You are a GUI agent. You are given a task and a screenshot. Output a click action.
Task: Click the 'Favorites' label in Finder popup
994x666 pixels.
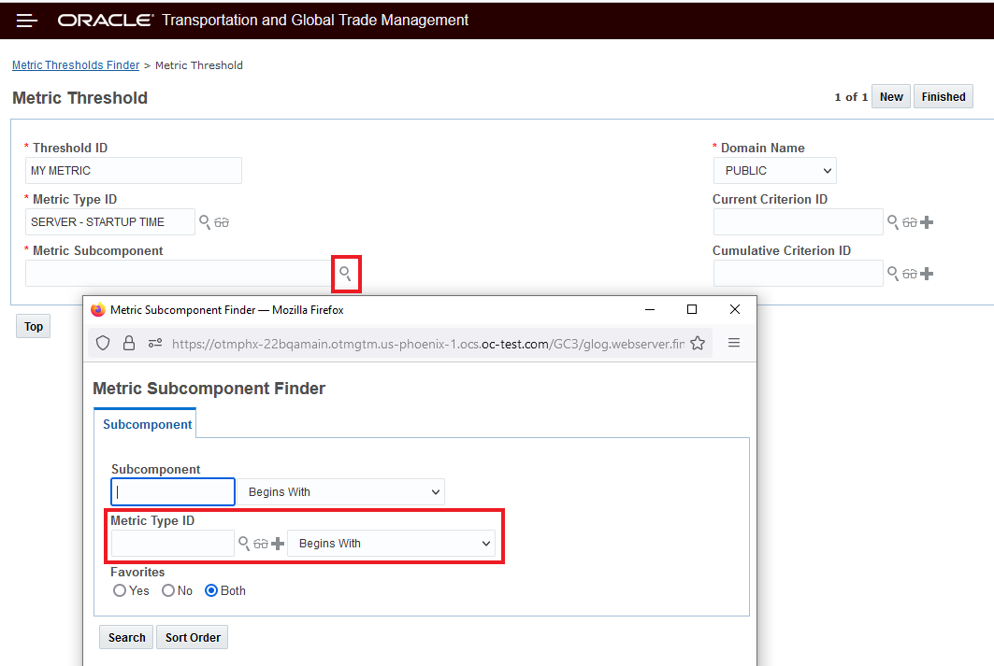point(137,572)
